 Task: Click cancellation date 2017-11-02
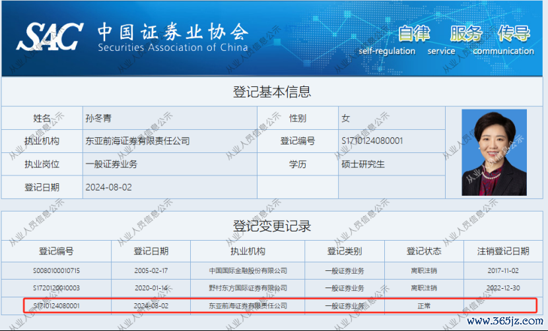503,270
